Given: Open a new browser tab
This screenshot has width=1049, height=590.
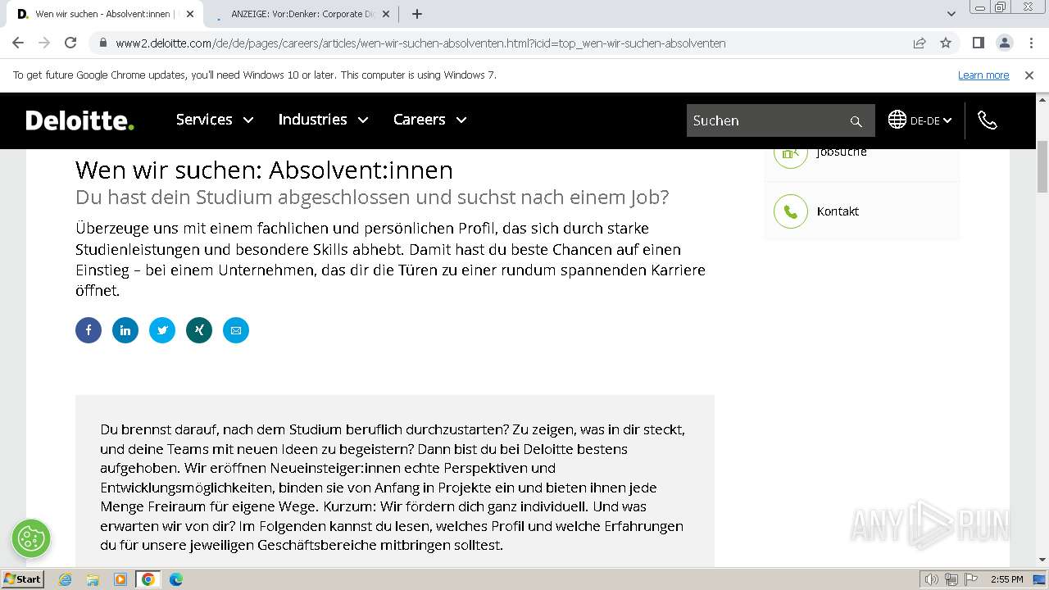Looking at the screenshot, I should pos(417,14).
